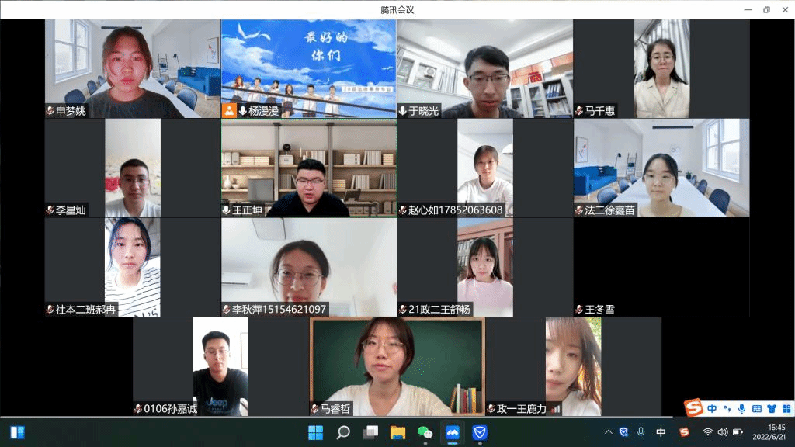Click the volume icon in system tray

722,432
